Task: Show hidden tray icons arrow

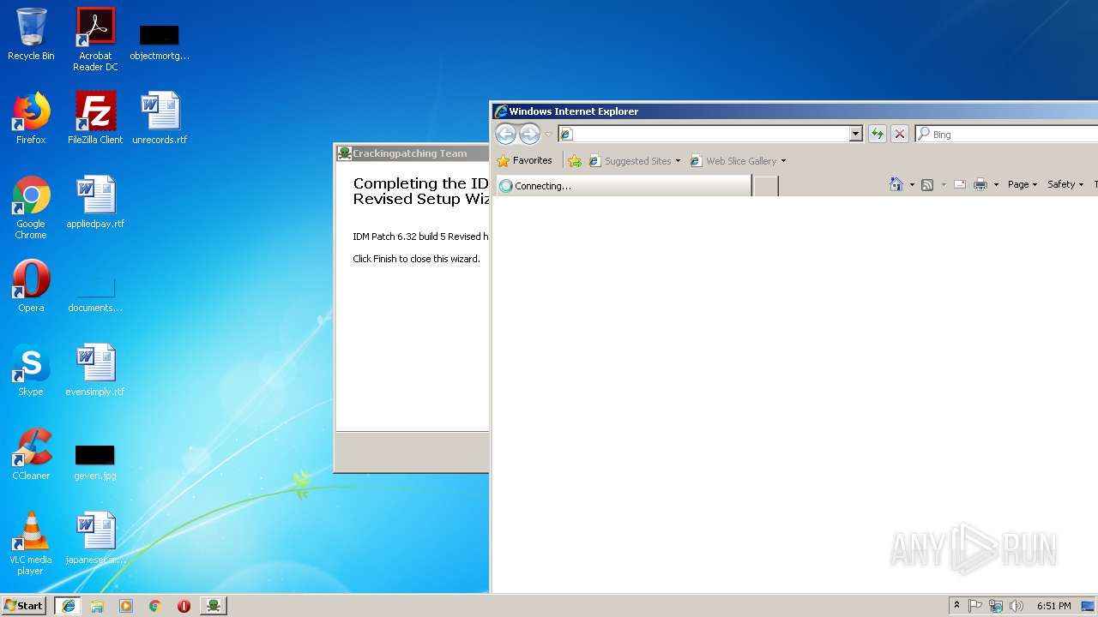Action: tap(956, 606)
